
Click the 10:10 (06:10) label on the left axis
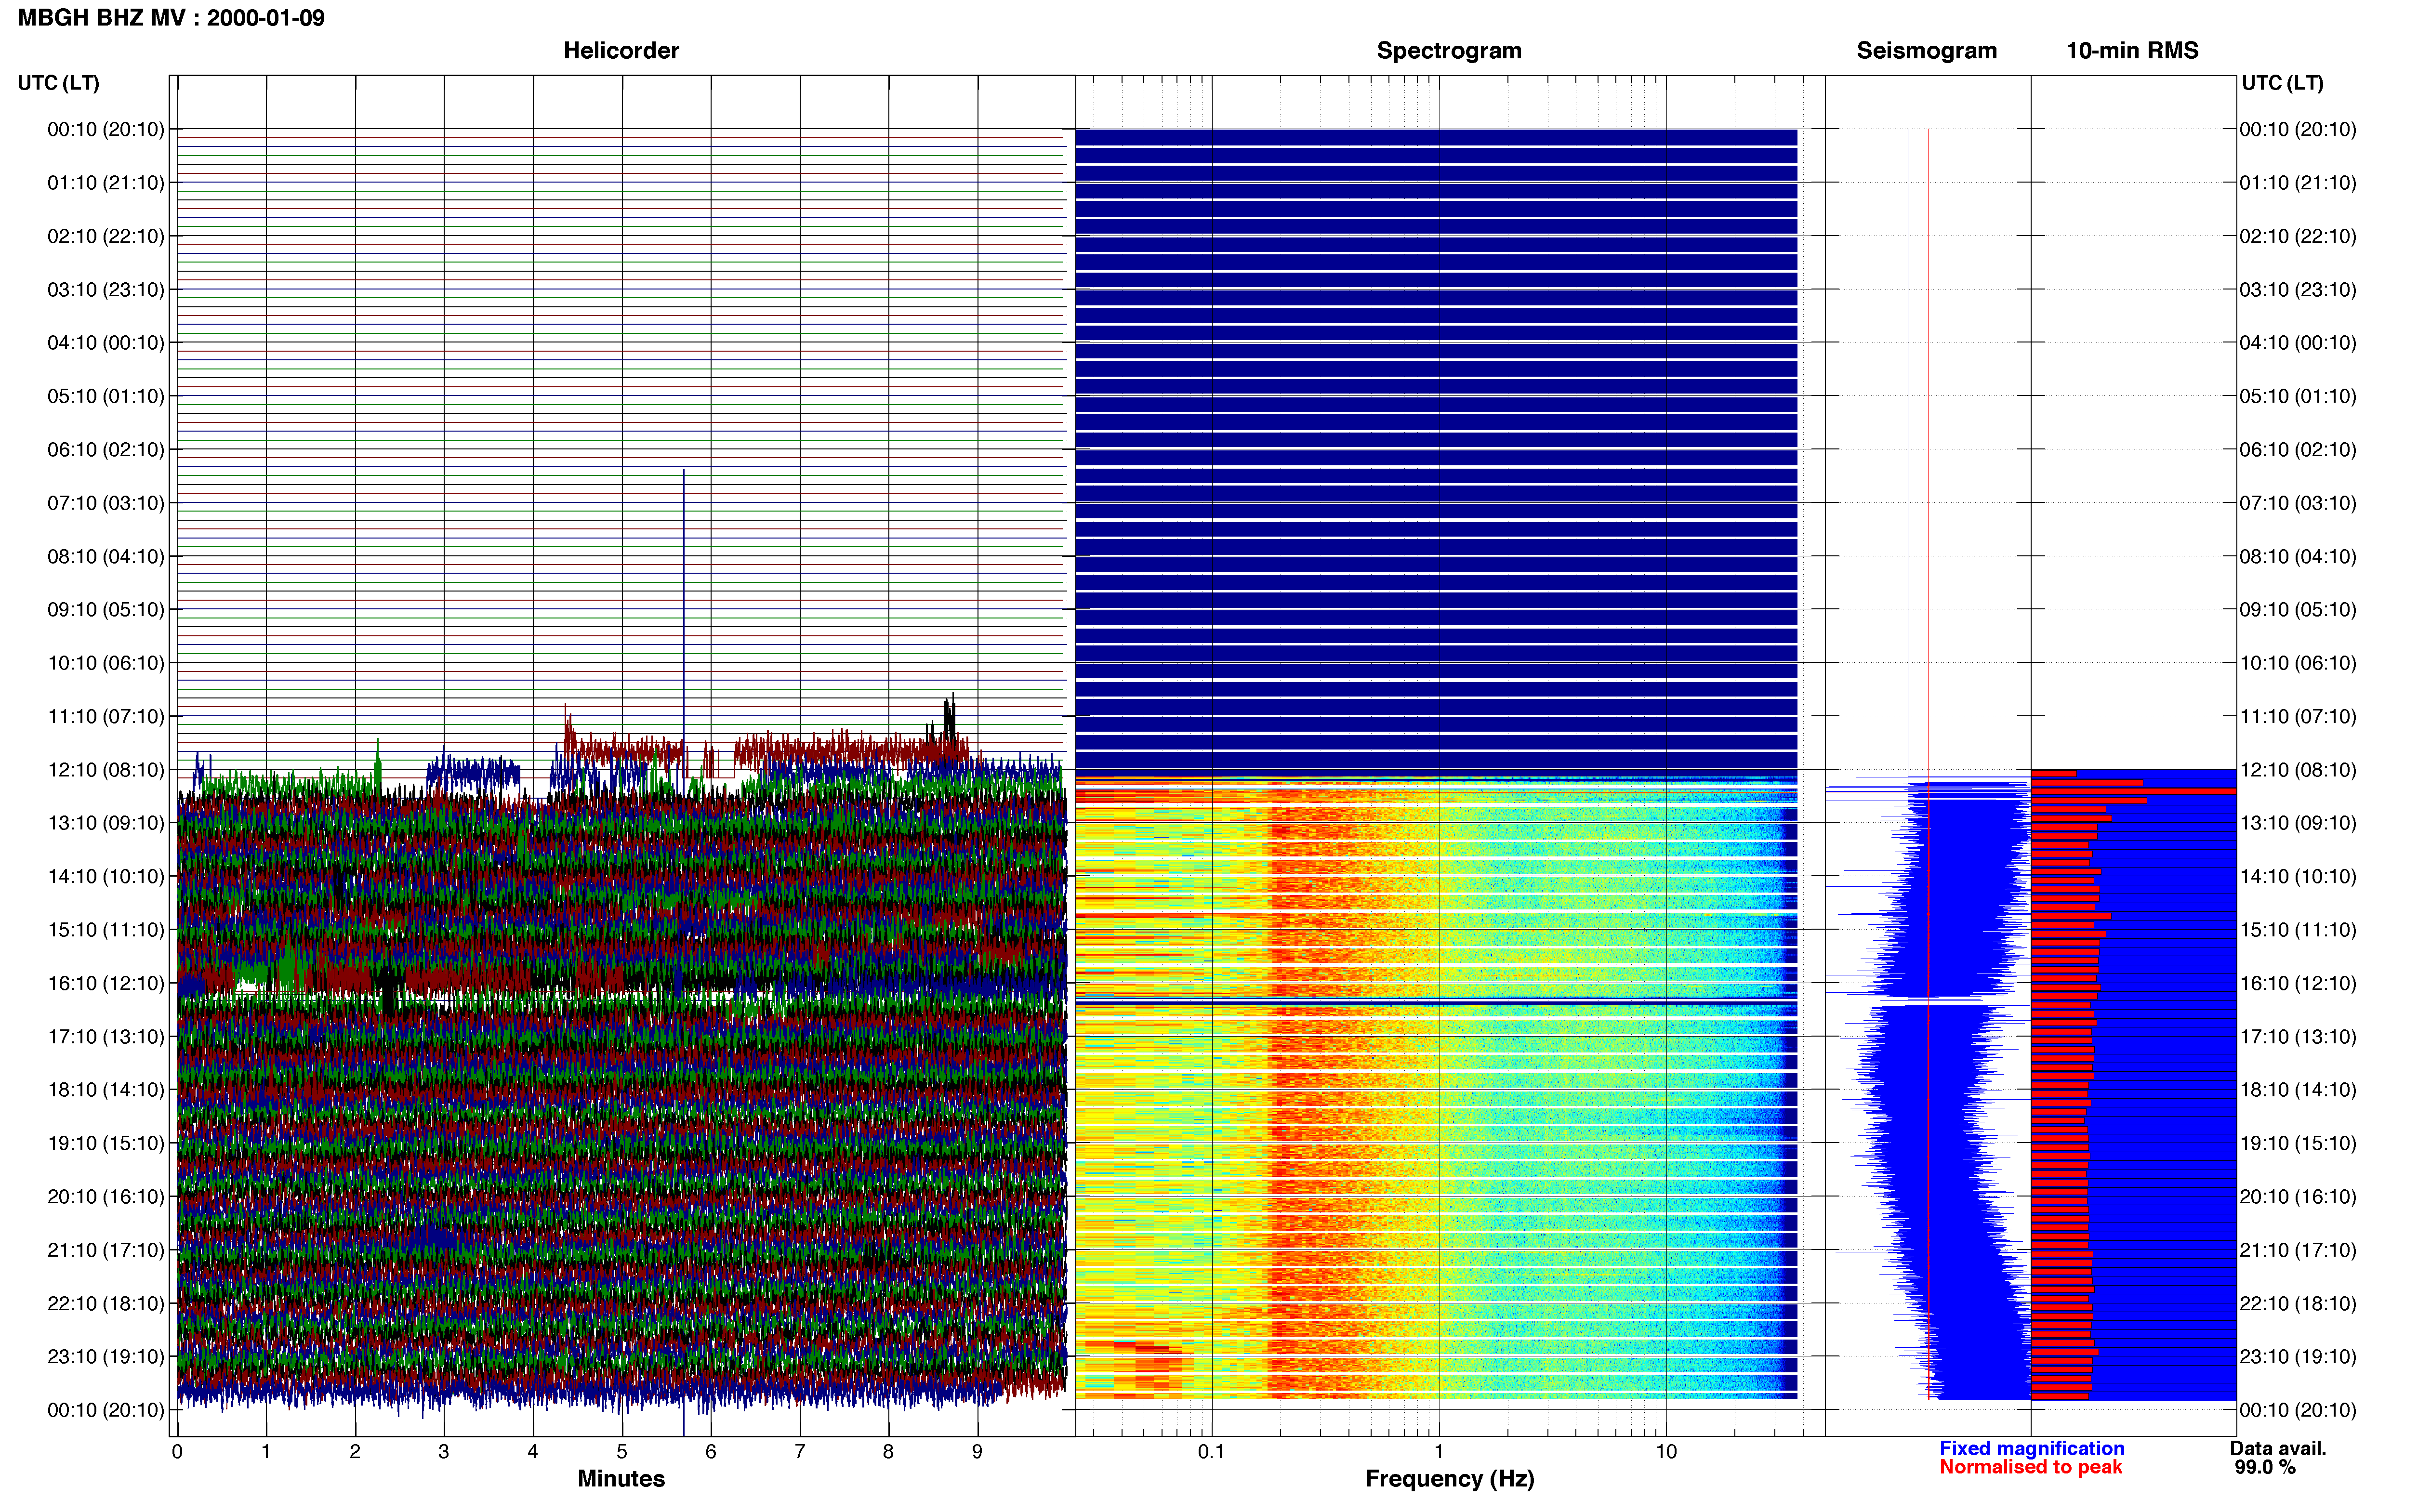click(x=106, y=663)
